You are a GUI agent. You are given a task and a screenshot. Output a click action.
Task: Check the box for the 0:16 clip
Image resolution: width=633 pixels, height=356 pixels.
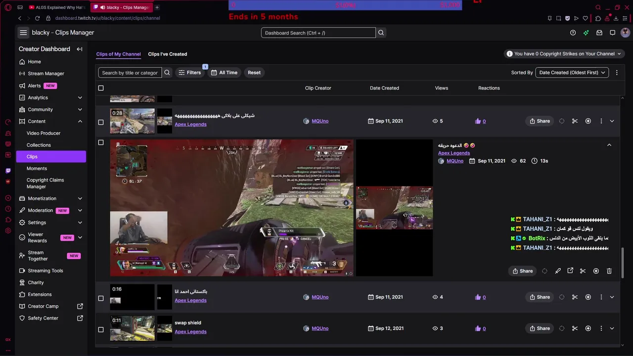tap(101, 298)
